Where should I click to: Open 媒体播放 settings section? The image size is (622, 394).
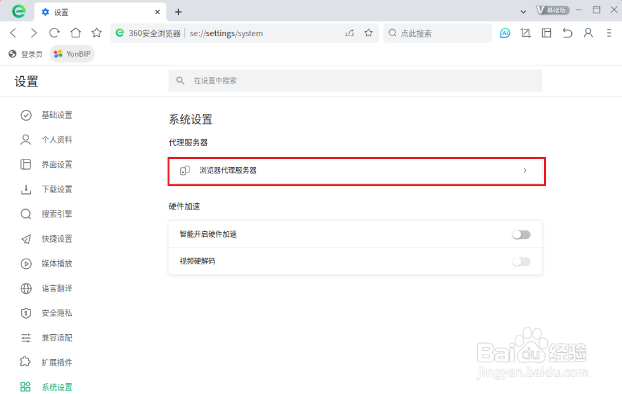46,263
